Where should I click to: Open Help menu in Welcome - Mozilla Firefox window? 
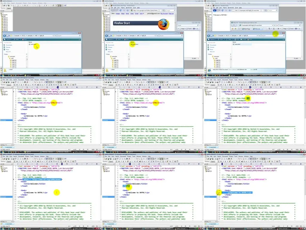click(240, 8)
